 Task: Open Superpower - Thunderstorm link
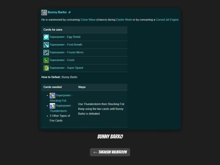[x=61, y=108]
